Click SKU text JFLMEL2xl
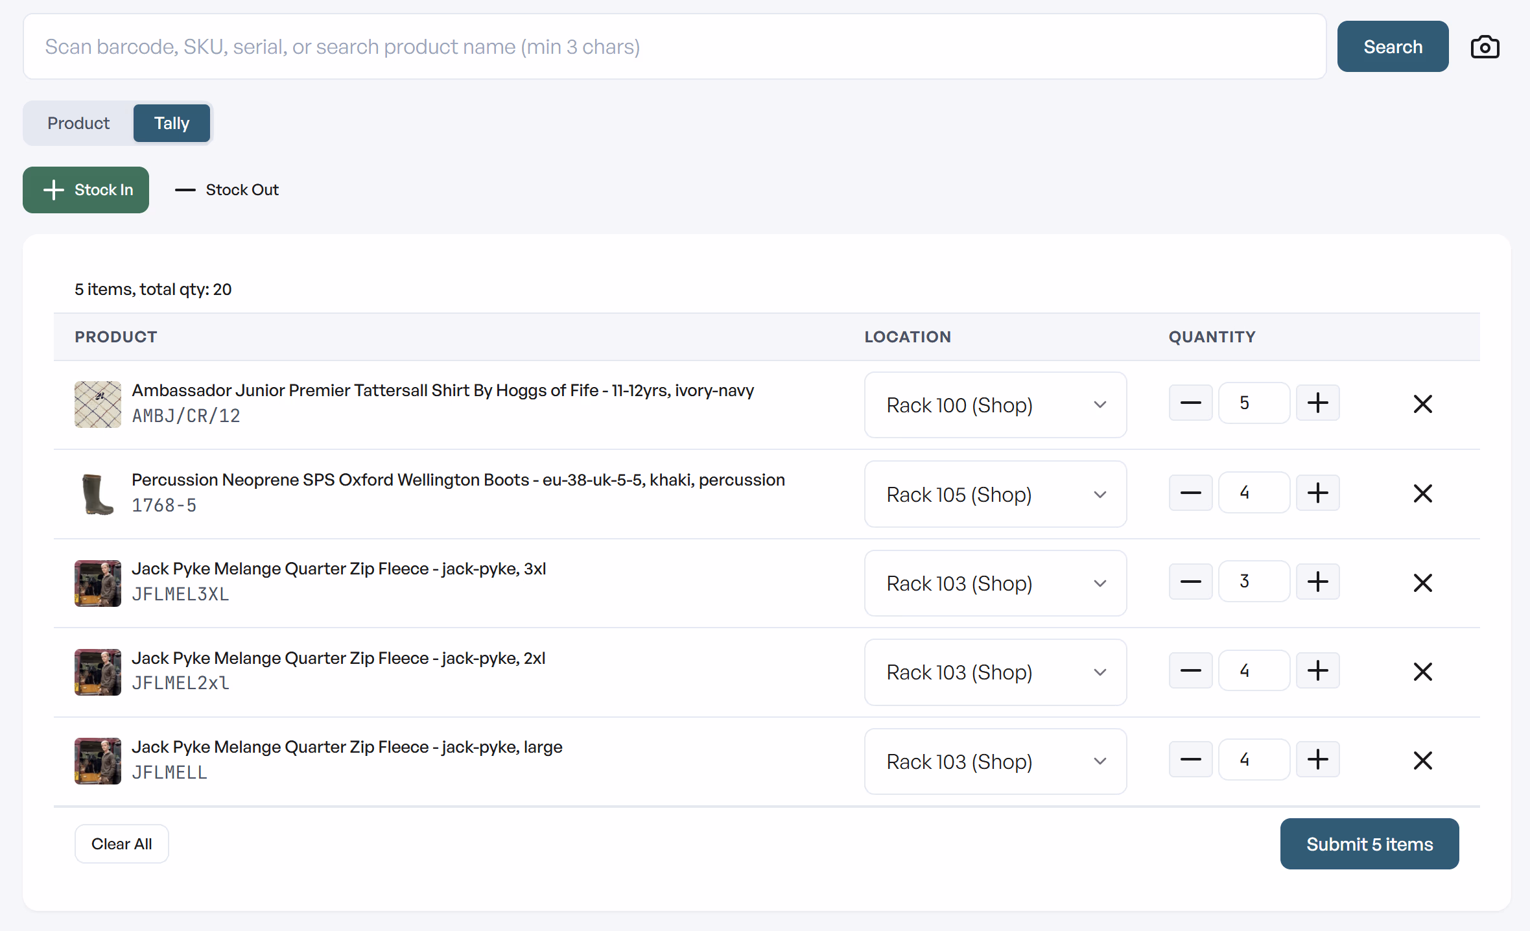 pos(180,683)
